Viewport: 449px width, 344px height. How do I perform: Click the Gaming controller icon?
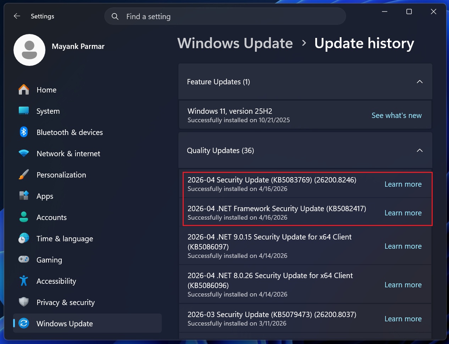(x=23, y=260)
